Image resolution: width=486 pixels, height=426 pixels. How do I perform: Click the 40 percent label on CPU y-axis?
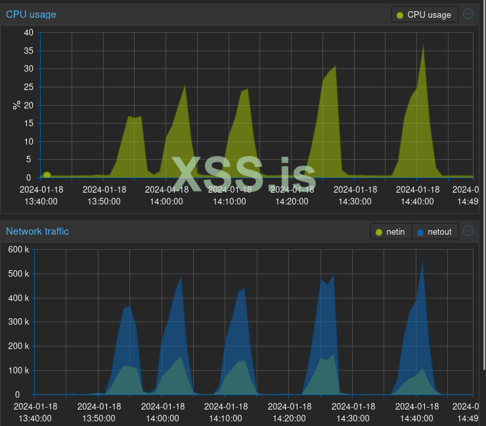click(x=28, y=33)
